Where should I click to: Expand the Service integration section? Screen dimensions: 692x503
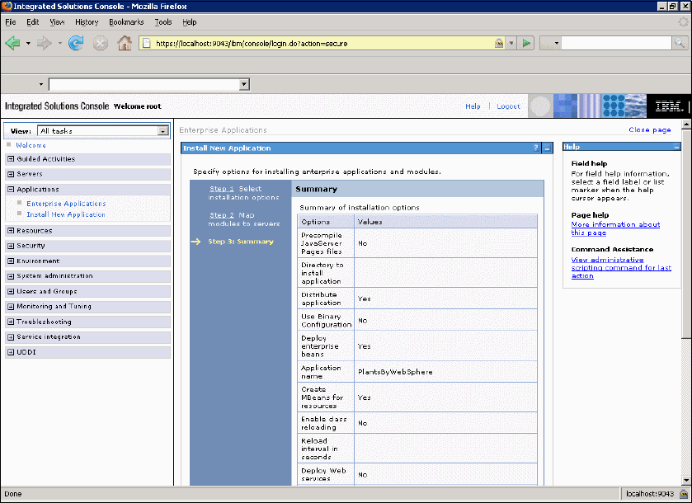11,337
